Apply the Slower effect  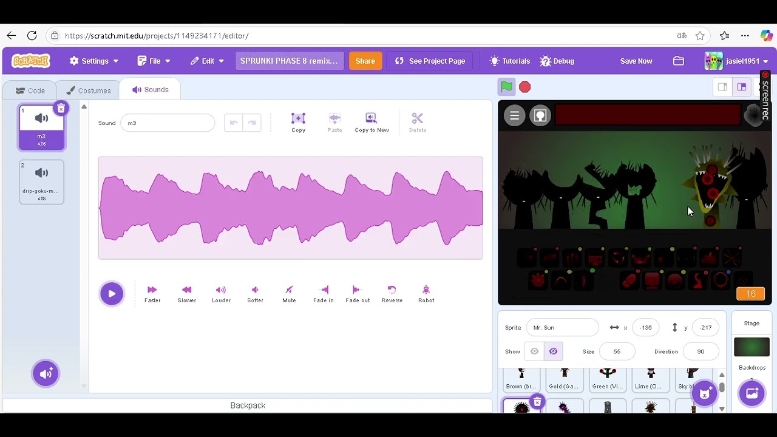click(186, 294)
